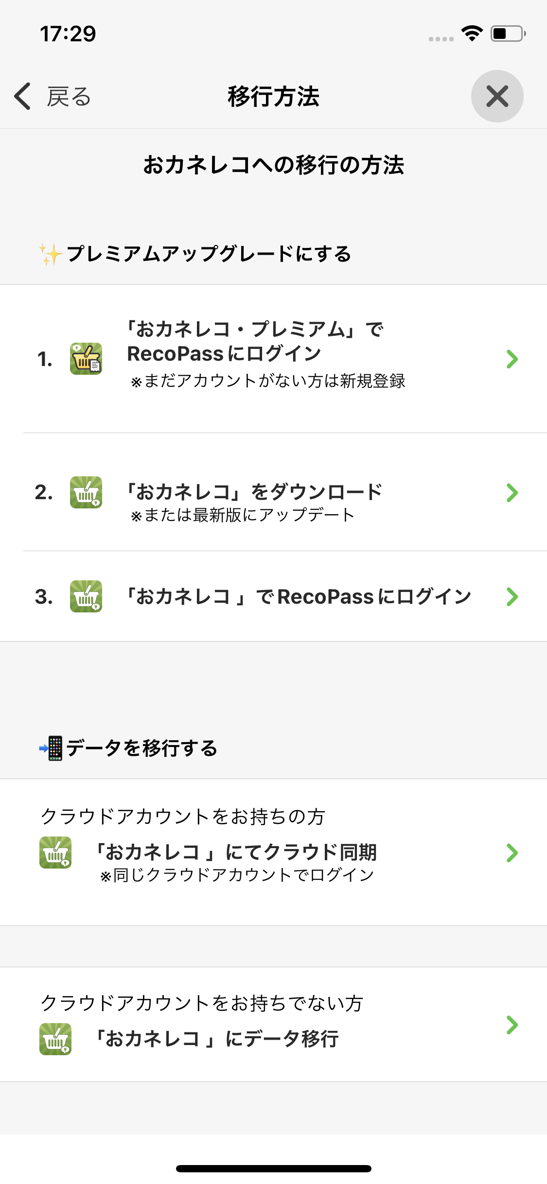Open cloud sync row via green chevron
547x1184 pixels.
click(x=512, y=853)
